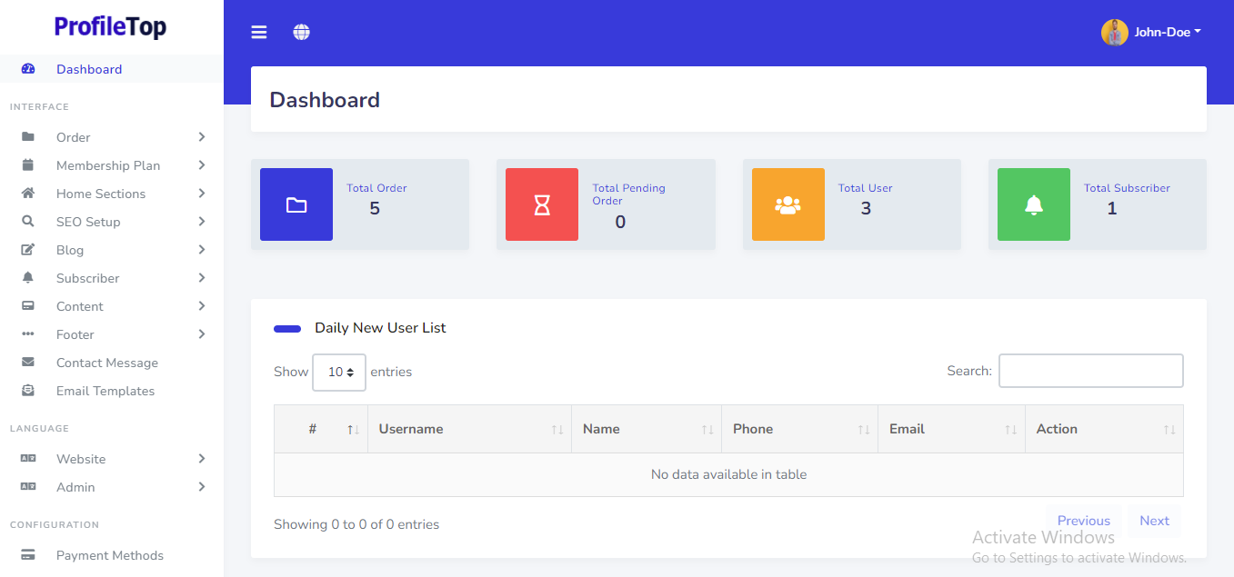Focus the table Search input field
The width and height of the screenshot is (1234, 577).
click(x=1091, y=371)
